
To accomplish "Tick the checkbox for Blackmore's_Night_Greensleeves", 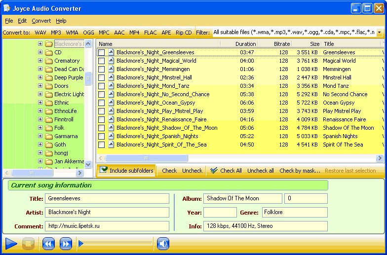I will (102, 52).
